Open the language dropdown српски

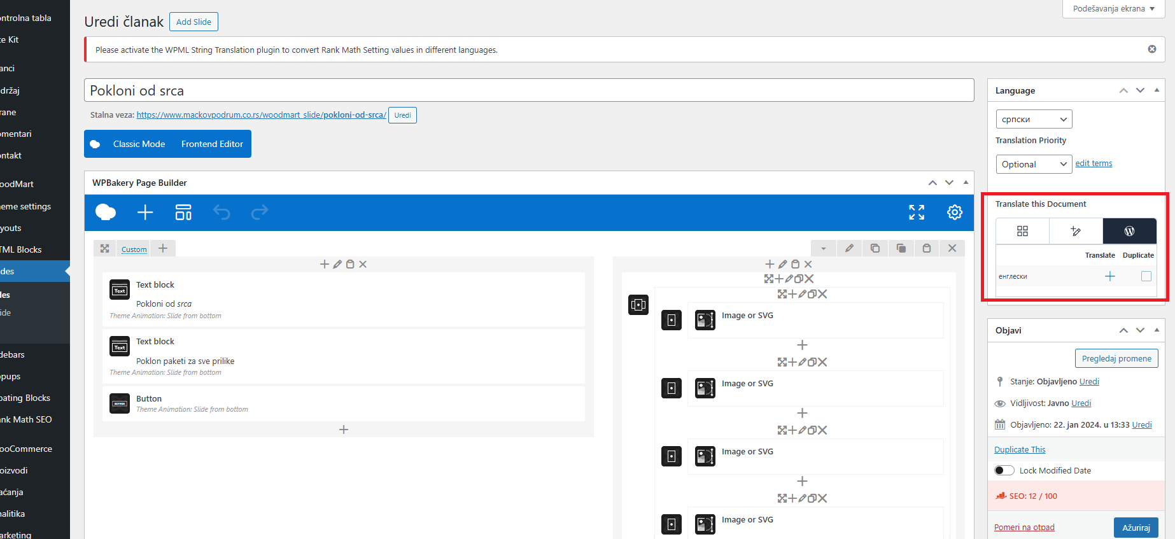(x=1034, y=119)
